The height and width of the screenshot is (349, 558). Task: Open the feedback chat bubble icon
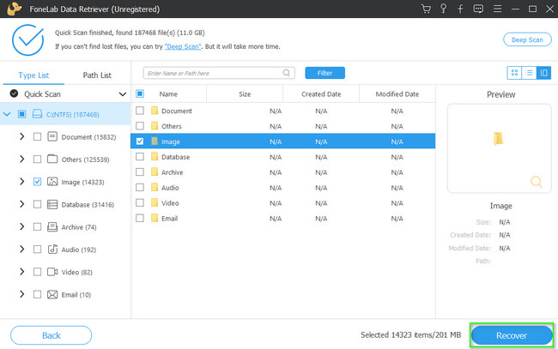478,9
